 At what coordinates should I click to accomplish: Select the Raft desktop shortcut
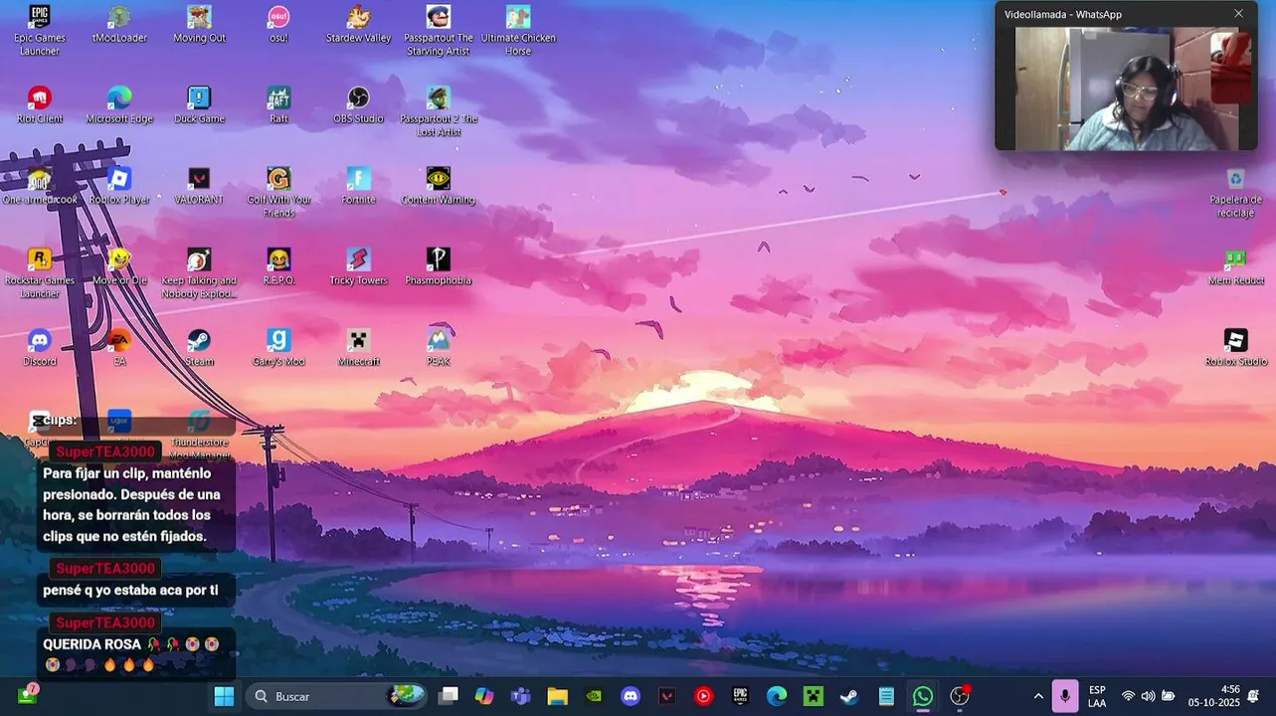tap(278, 105)
